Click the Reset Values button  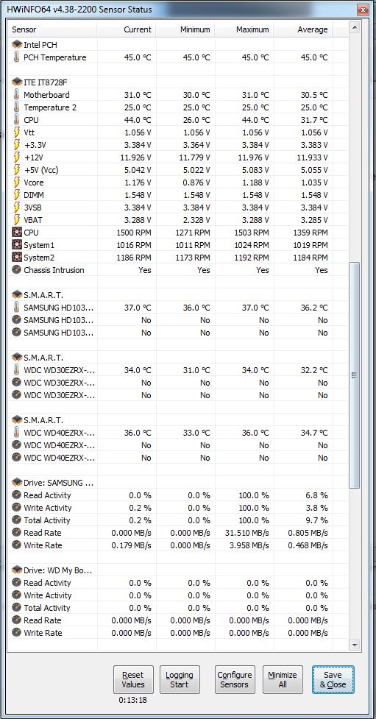pyautogui.click(x=133, y=679)
